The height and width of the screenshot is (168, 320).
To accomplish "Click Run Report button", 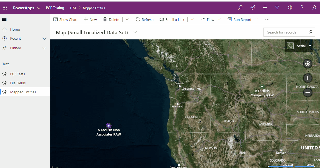I will [239, 20].
